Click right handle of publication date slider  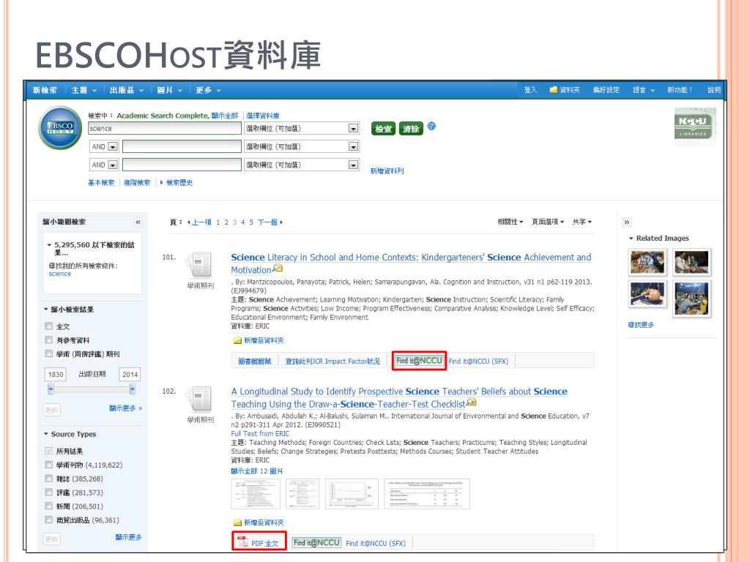click(x=133, y=389)
